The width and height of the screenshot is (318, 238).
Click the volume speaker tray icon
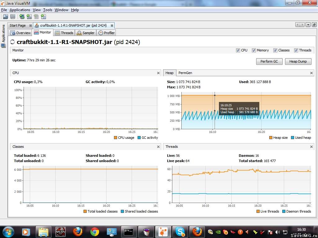pos(278,232)
